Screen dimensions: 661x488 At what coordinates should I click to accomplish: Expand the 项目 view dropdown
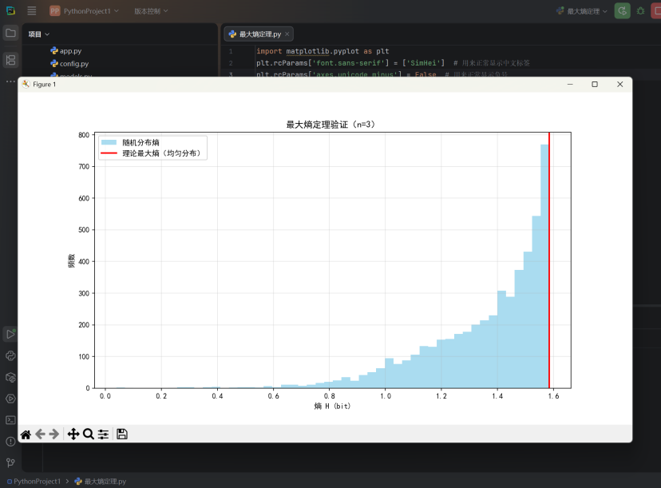tap(39, 34)
